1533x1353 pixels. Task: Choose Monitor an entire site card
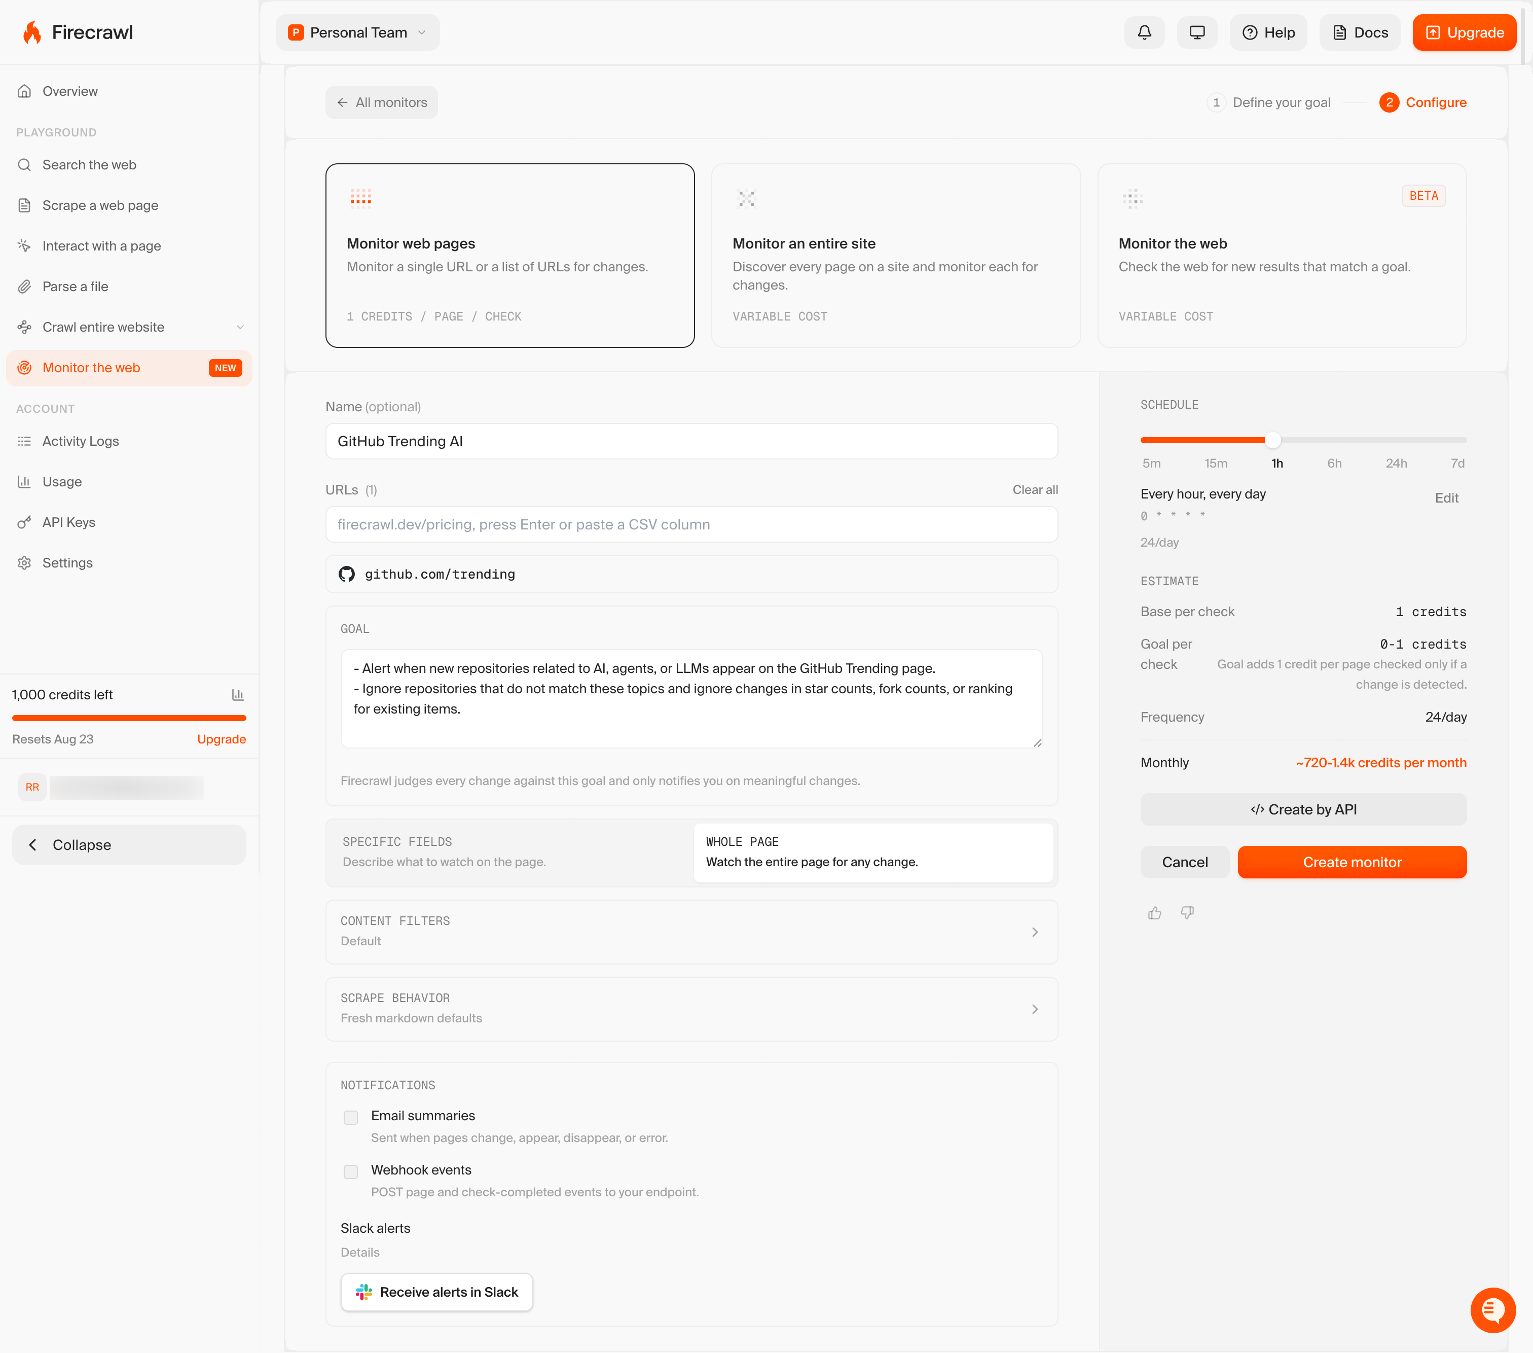pyautogui.click(x=895, y=255)
